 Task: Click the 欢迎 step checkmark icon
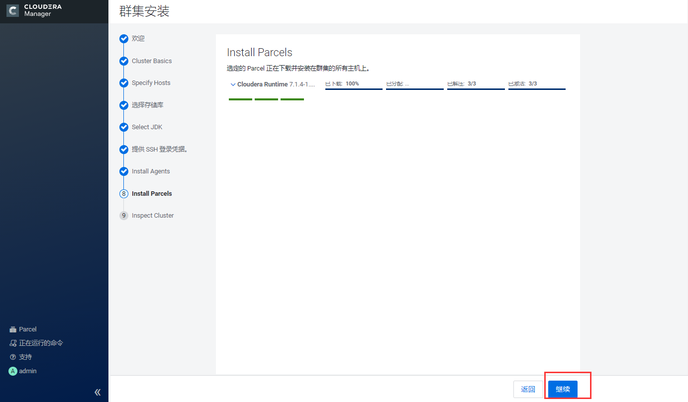click(124, 39)
